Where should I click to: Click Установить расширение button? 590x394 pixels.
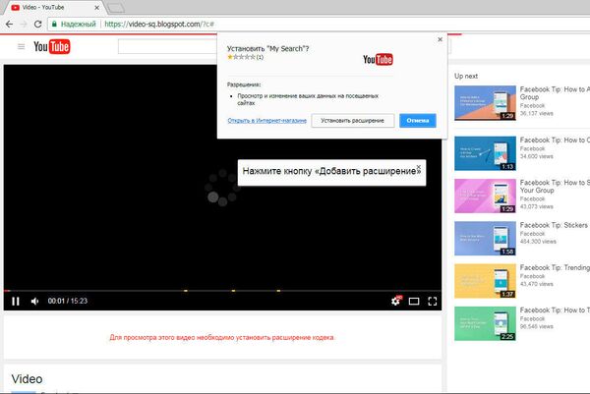353,121
